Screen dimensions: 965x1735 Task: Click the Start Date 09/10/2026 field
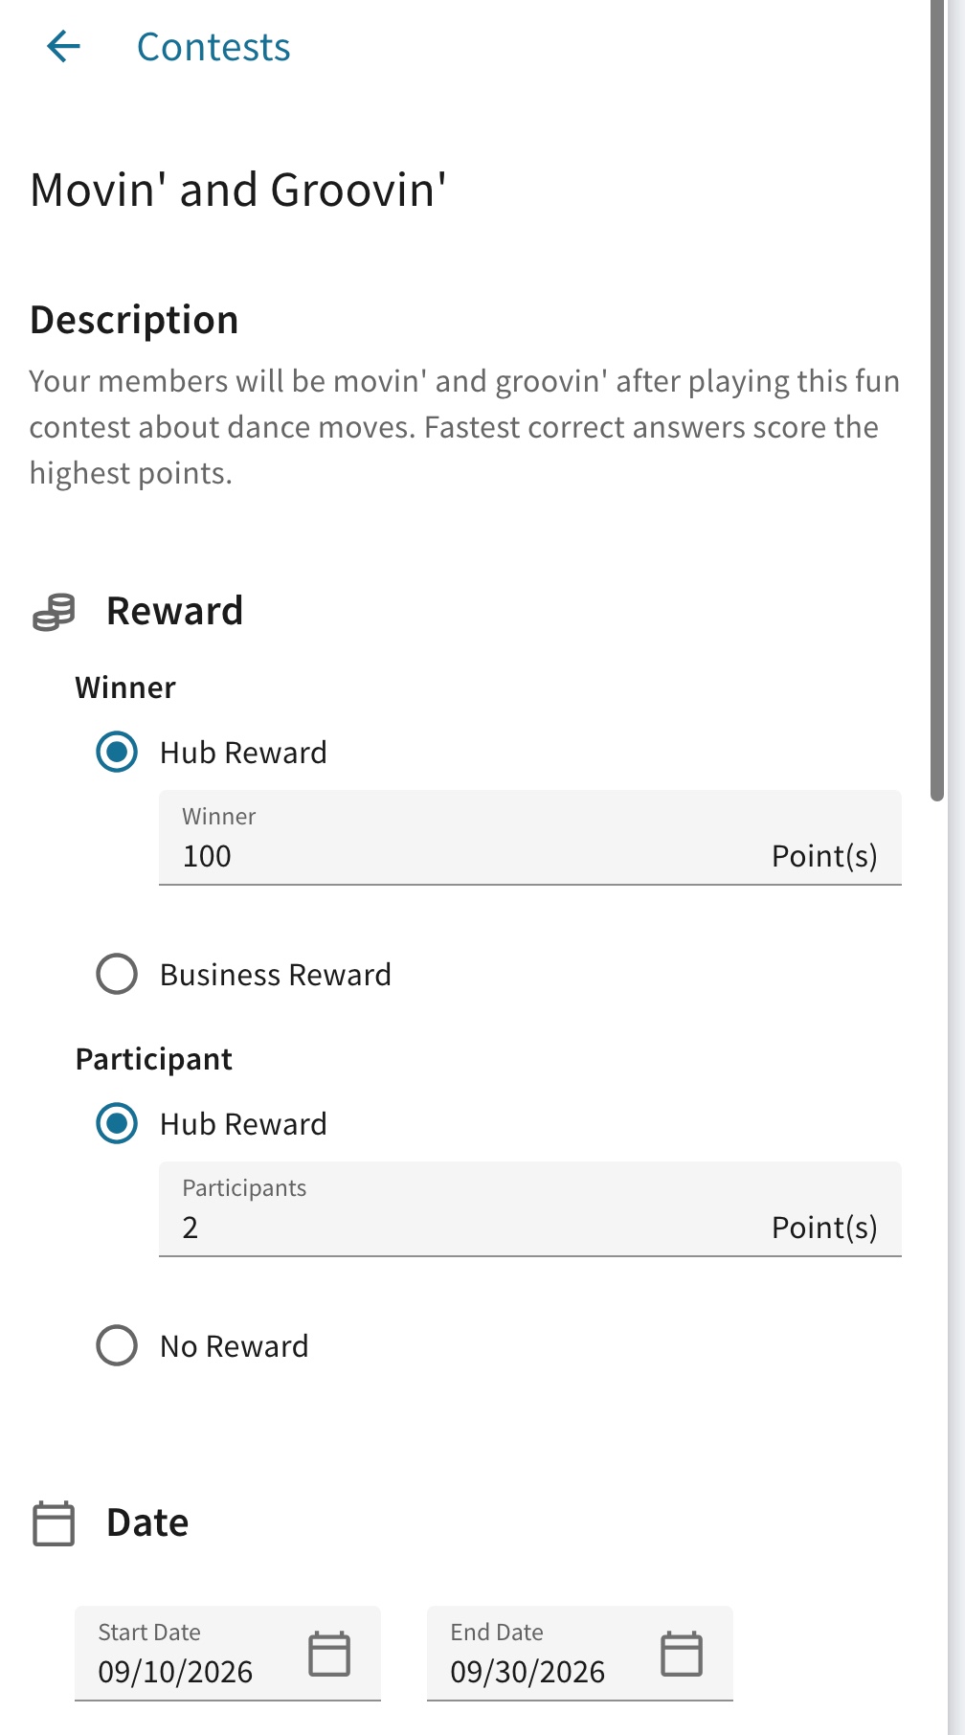pos(228,1654)
